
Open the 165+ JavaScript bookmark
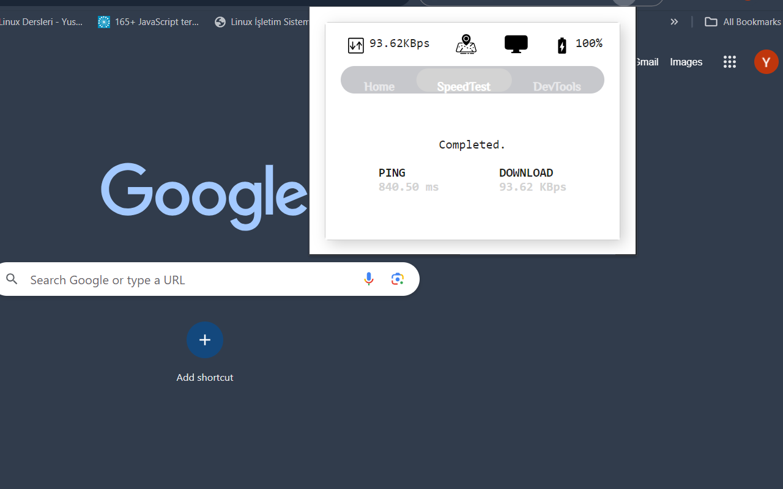[x=149, y=21]
